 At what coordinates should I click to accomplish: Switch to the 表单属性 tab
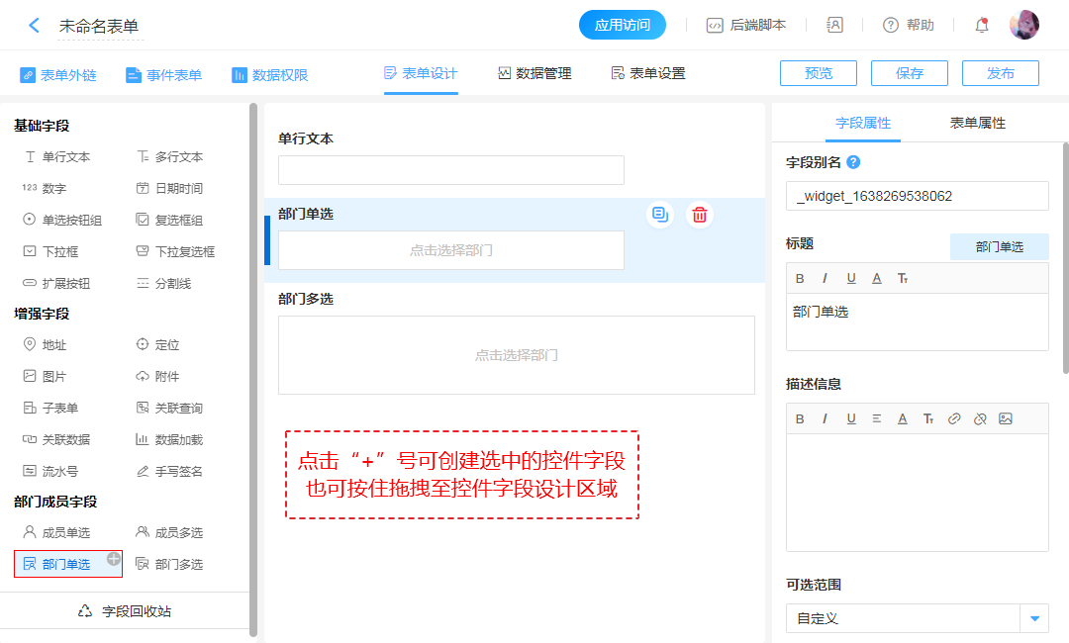977,123
